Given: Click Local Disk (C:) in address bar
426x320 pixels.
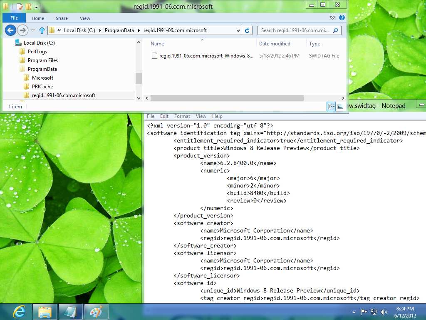Looking at the screenshot, I should (x=79, y=30).
